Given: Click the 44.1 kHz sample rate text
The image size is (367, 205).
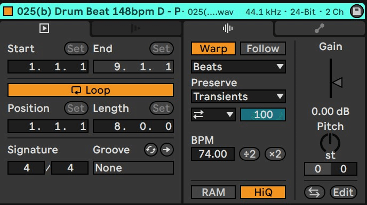Looking at the screenshot, I should point(263,12).
